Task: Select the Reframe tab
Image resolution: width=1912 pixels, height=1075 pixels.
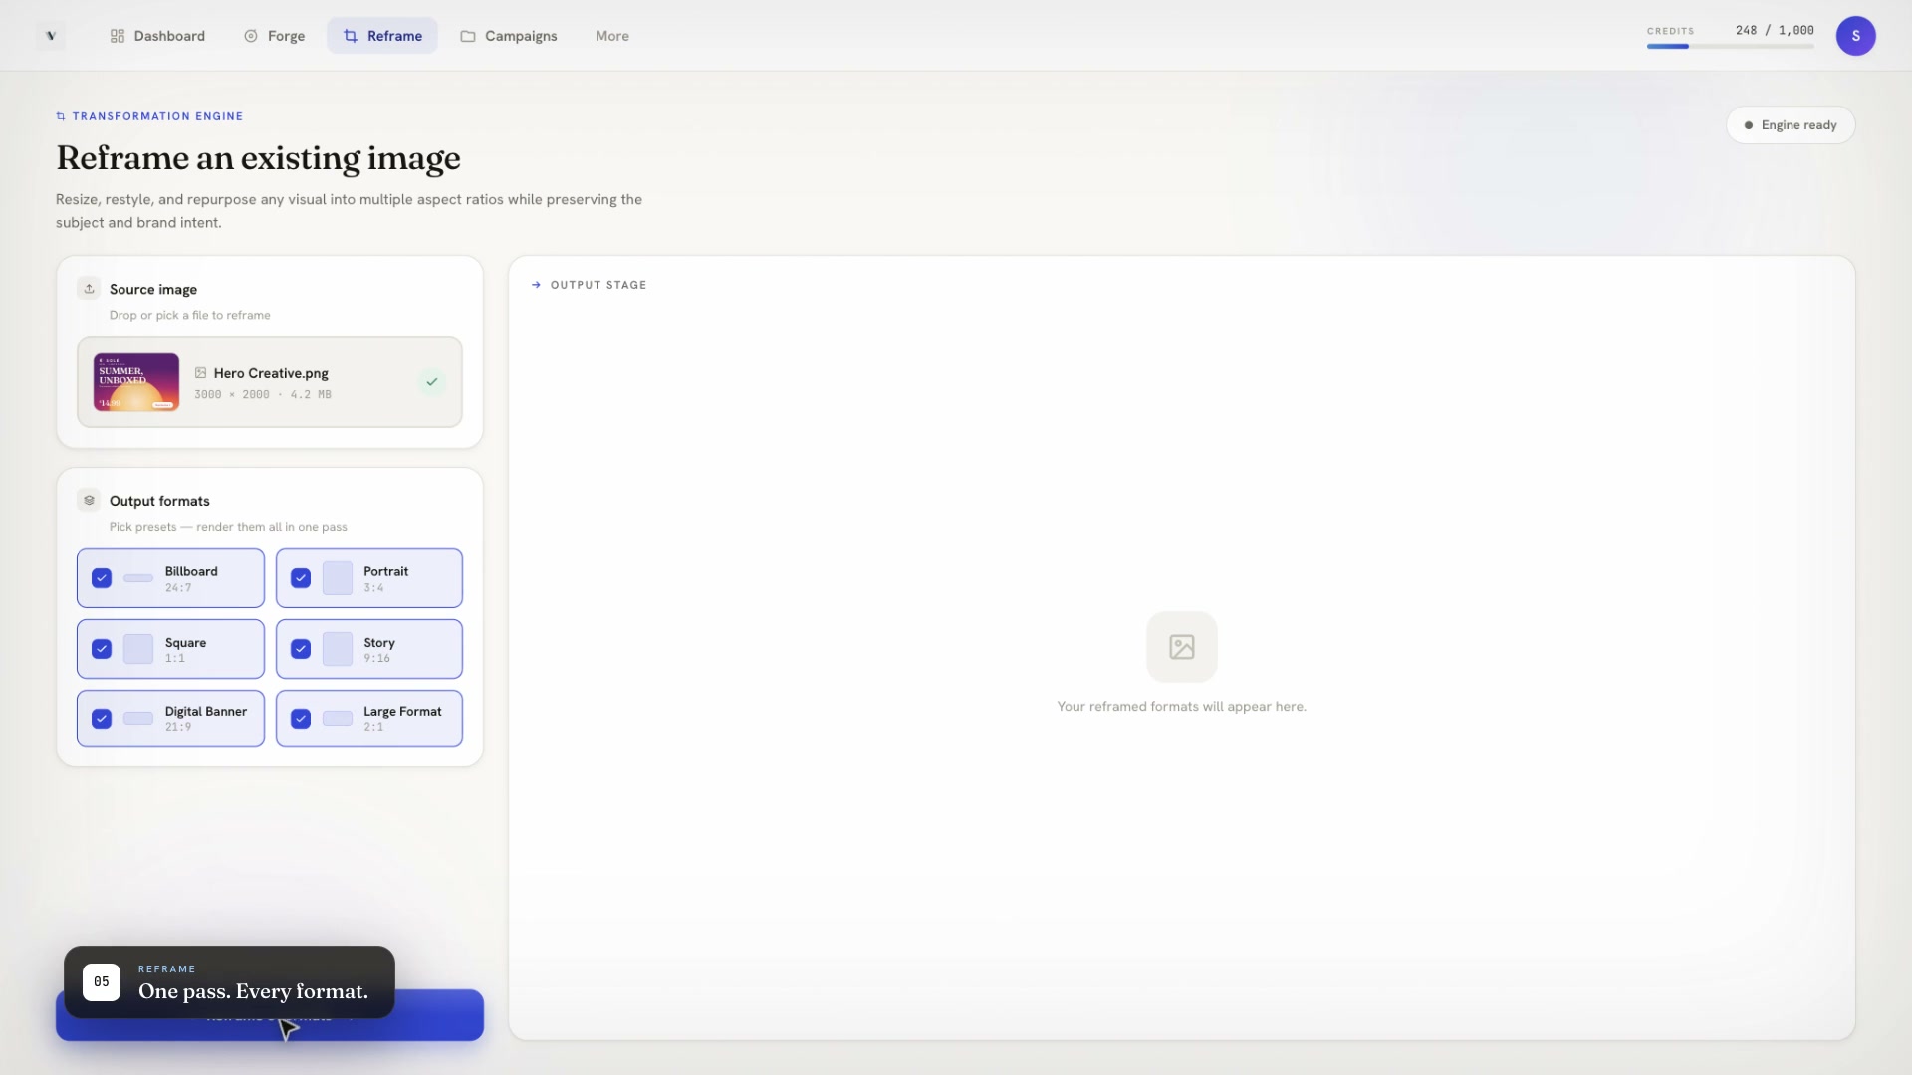Action: pos(382,36)
